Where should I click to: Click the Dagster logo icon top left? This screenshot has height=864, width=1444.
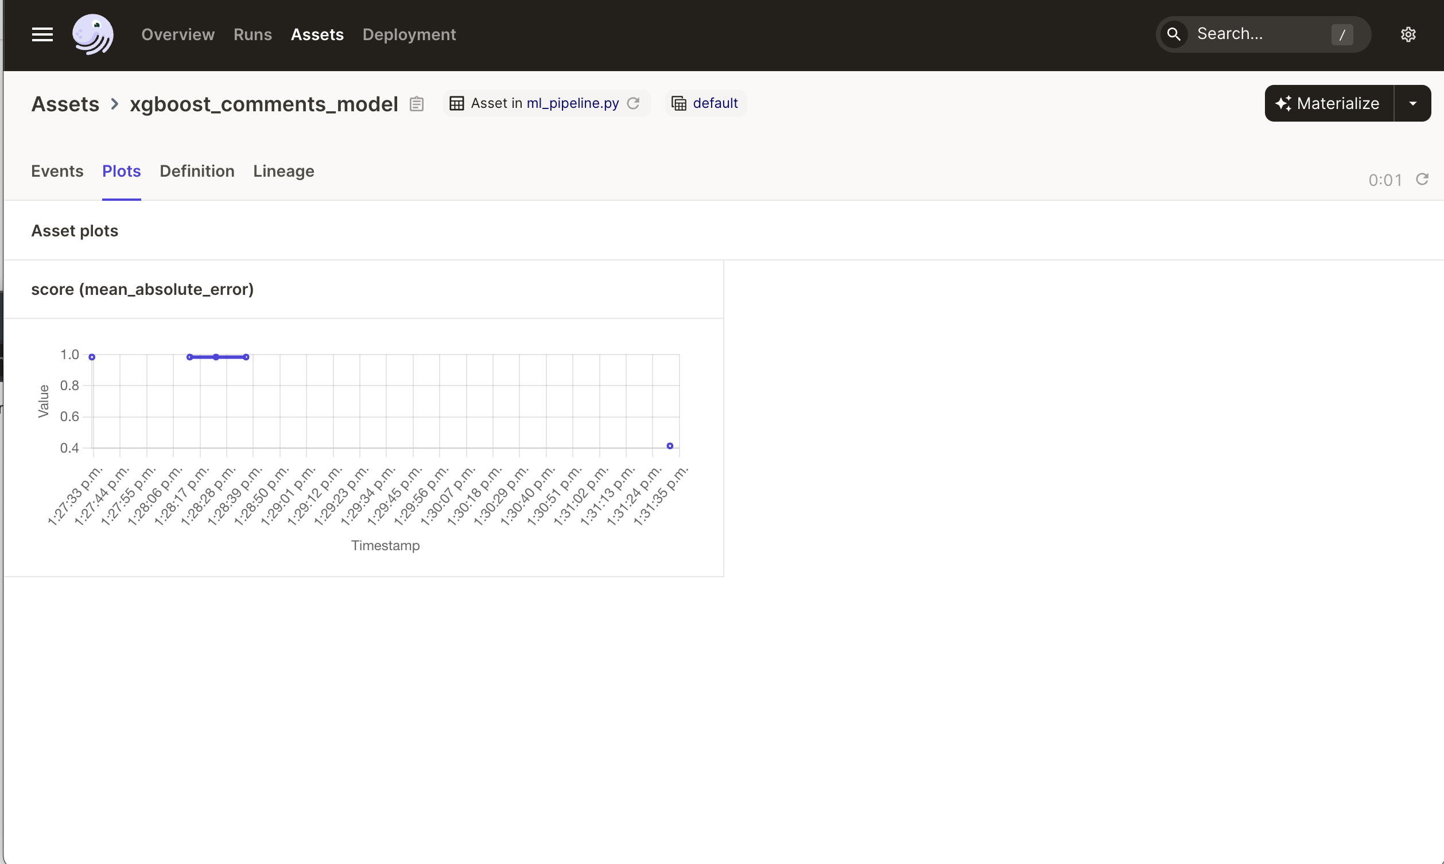pyautogui.click(x=92, y=34)
